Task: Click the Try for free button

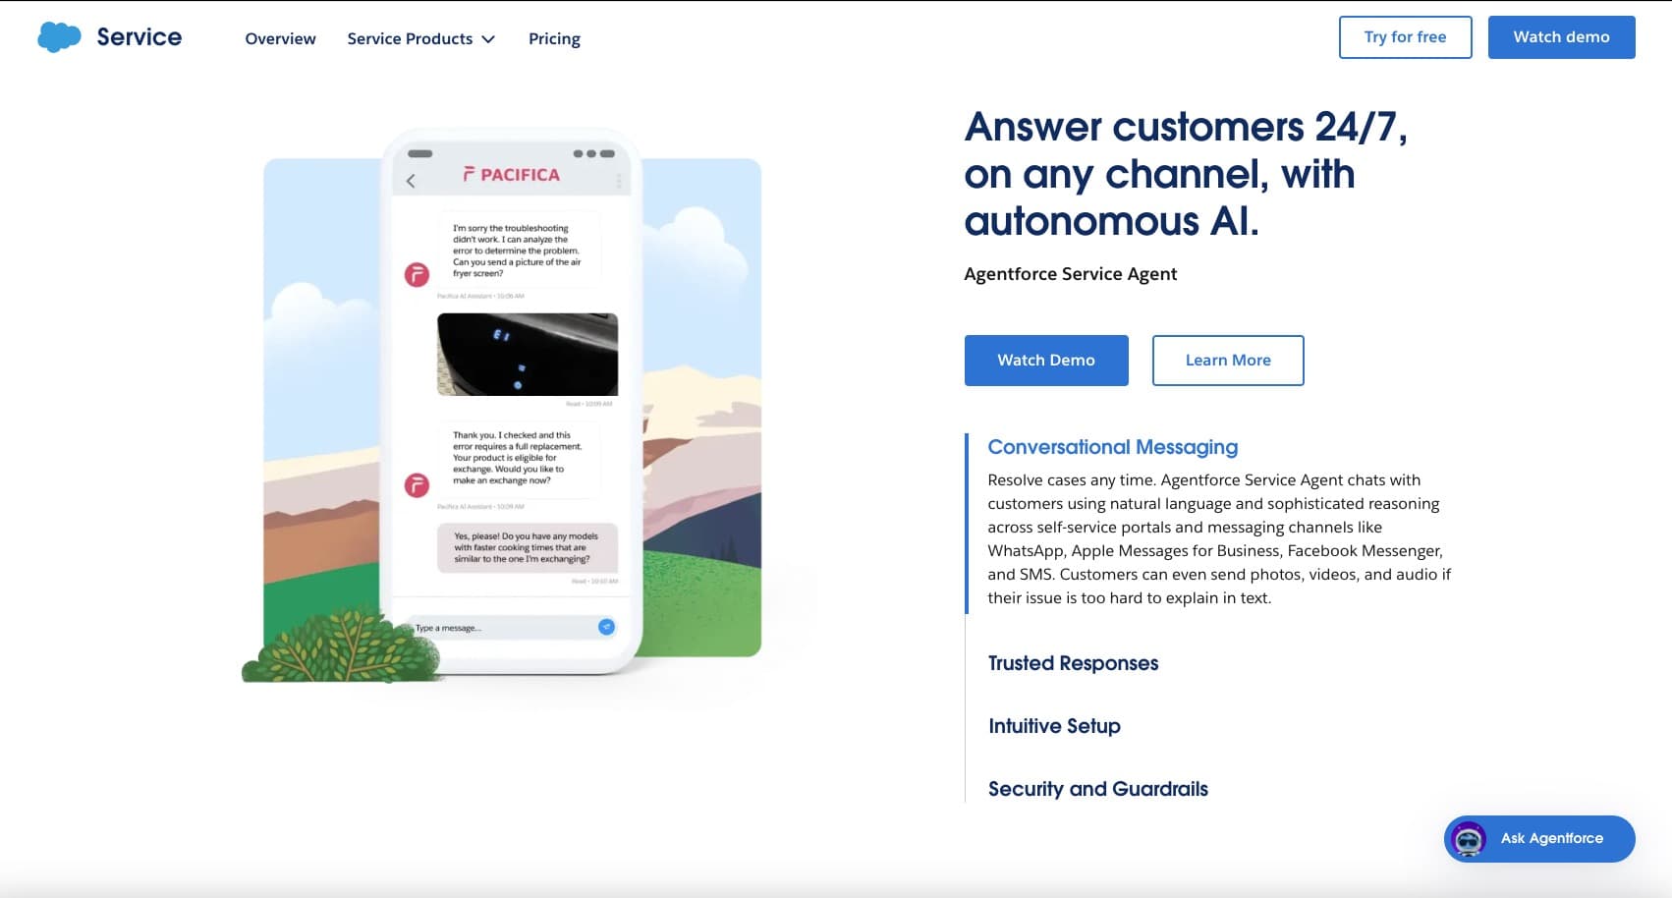Action: tap(1405, 37)
